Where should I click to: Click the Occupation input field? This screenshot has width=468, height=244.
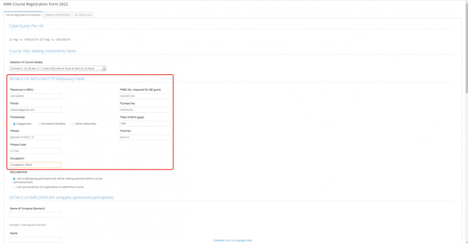(x=35, y=165)
